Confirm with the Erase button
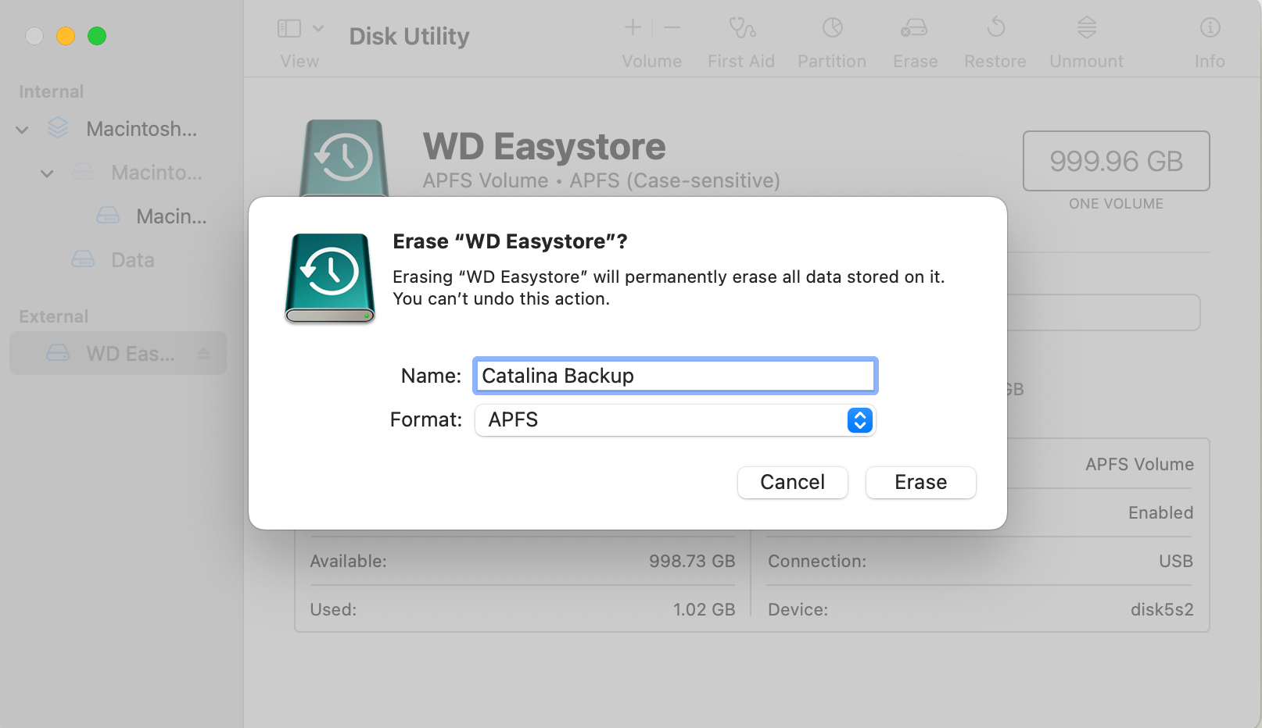The height and width of the screenshot is (728, 1262). [x=920, y=482]
